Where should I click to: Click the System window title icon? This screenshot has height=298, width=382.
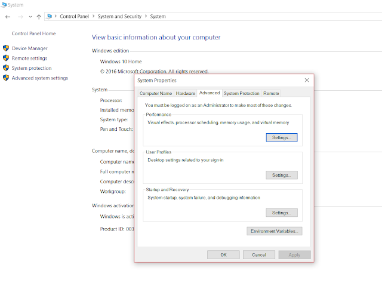pos(4,5)
